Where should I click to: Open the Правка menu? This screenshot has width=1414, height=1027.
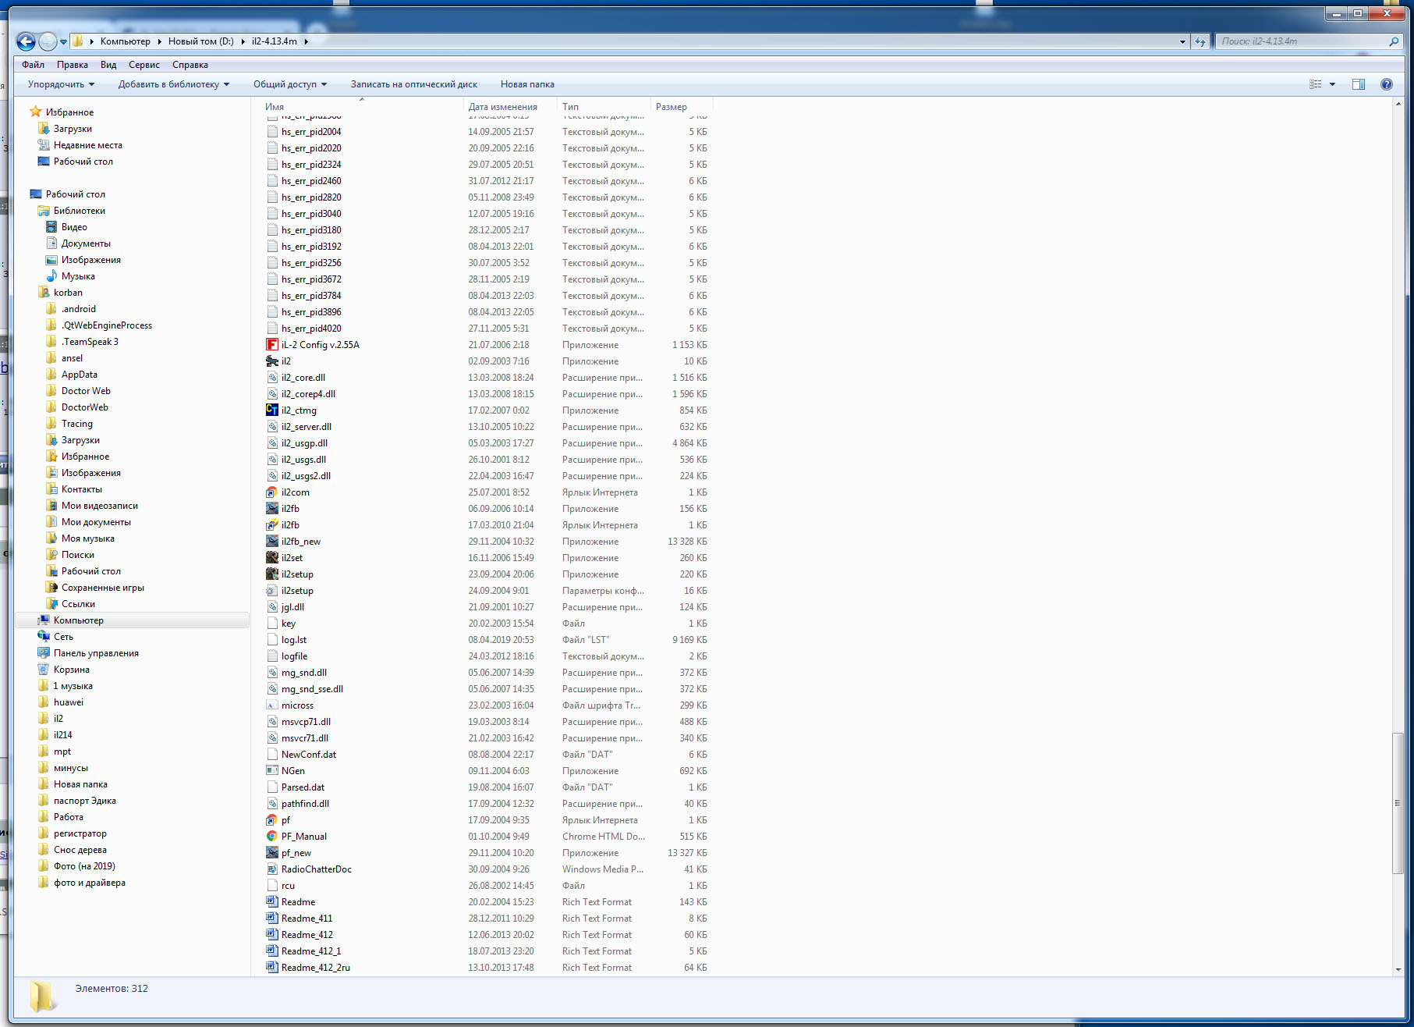click(72, 65)
